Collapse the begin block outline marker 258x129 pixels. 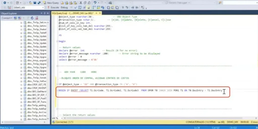57,41
